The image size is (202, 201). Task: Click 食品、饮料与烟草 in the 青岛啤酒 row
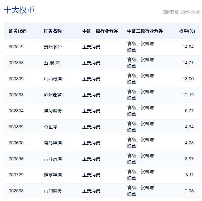pyautogui.click(x=140, y=143)
